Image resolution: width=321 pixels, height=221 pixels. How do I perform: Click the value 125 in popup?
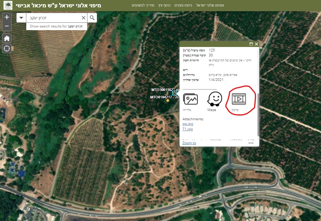click(212, 50)
